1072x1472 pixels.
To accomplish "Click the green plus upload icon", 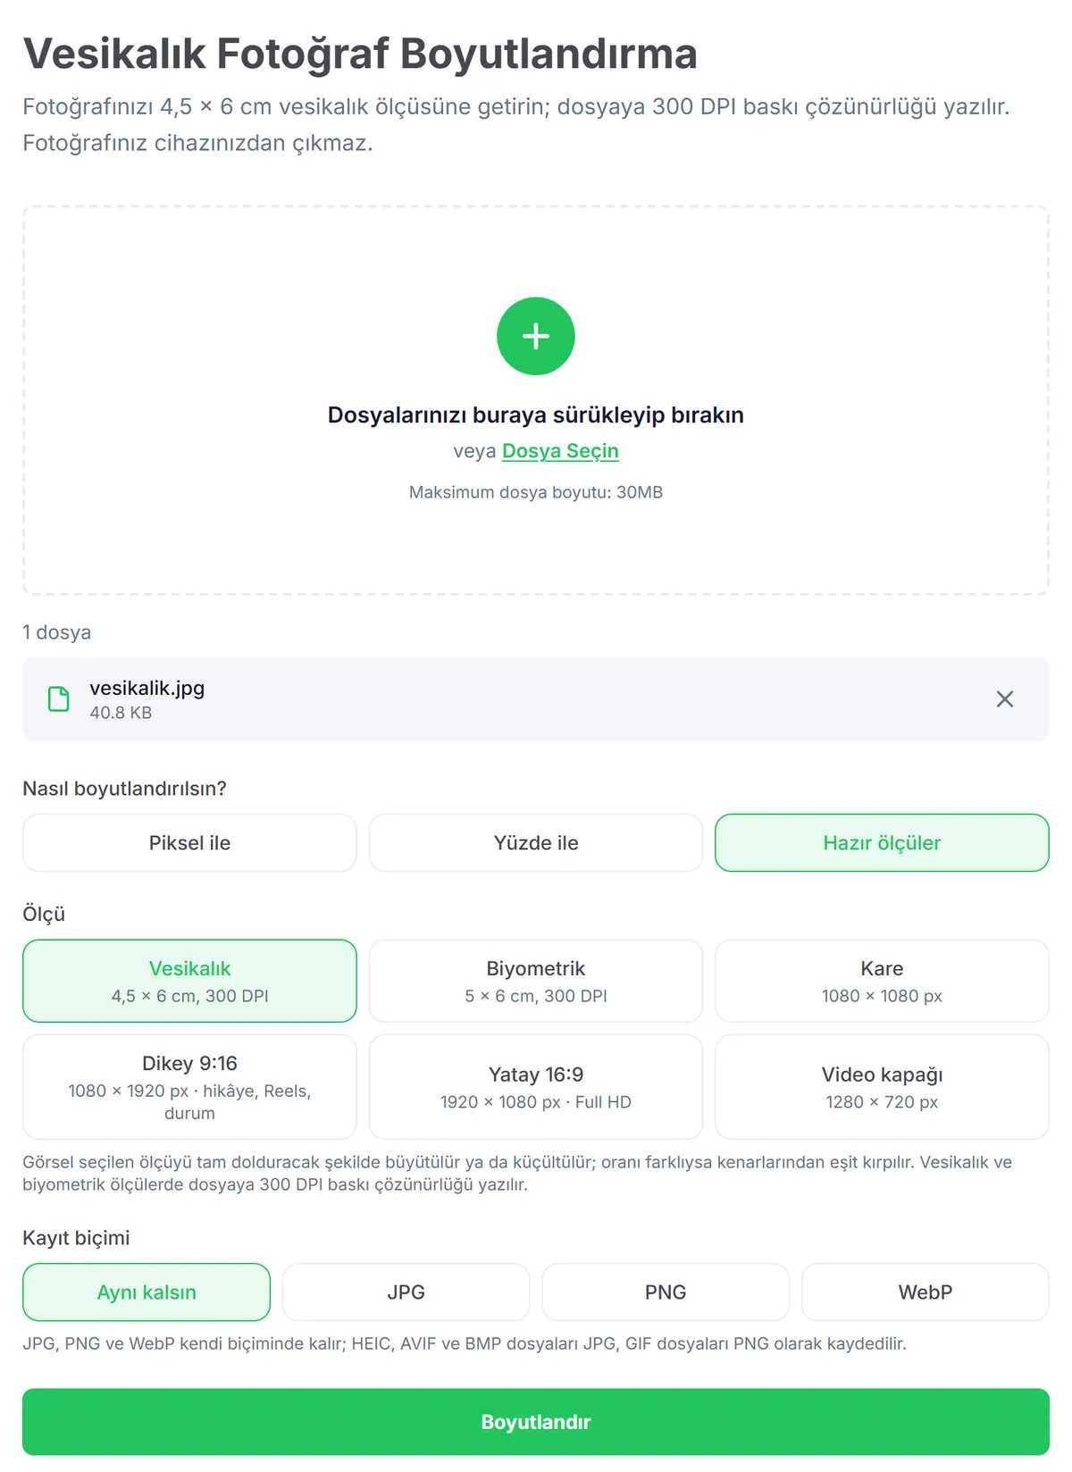I will point(536,336).
